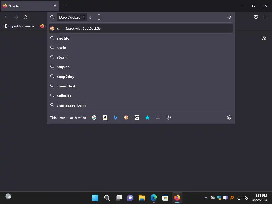Search once with Amazon icon
Image resolution: width=272 pixels, height=204 pixels.
click(105, 117)
